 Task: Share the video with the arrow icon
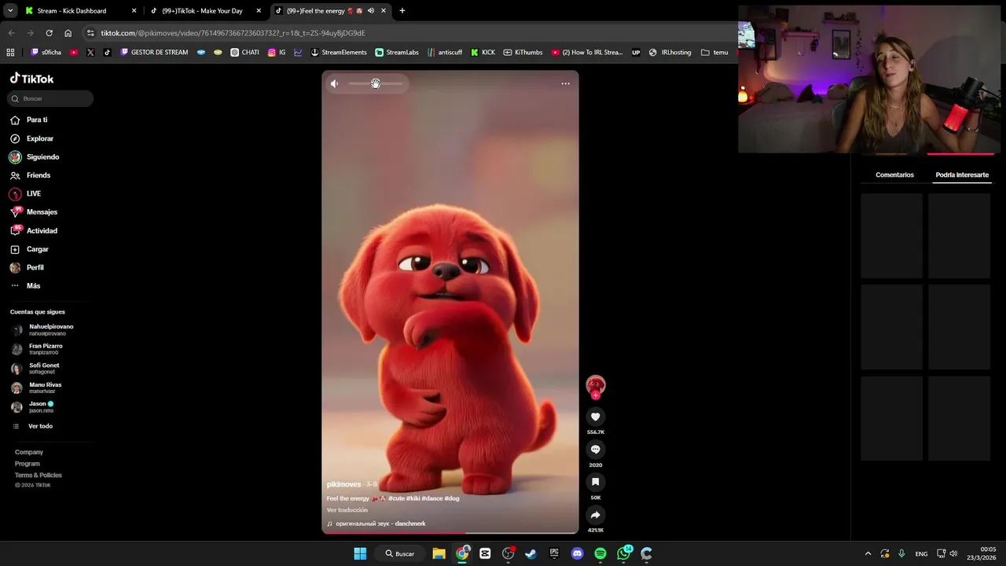click(x=595, y=515)
